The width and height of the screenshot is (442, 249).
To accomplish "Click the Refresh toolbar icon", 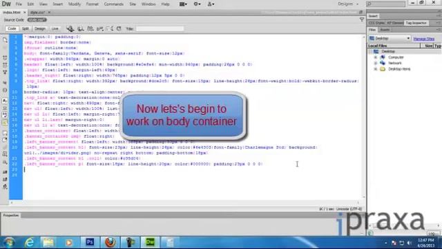I will (x=119, y=28).
